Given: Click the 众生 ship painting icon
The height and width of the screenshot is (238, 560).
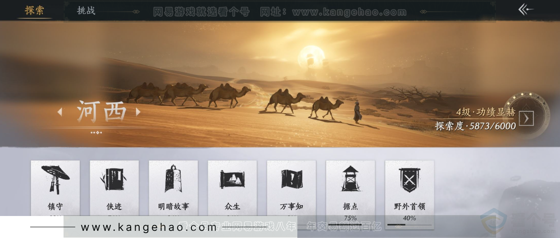Looking at the screenshot, I should pos(232,179).
